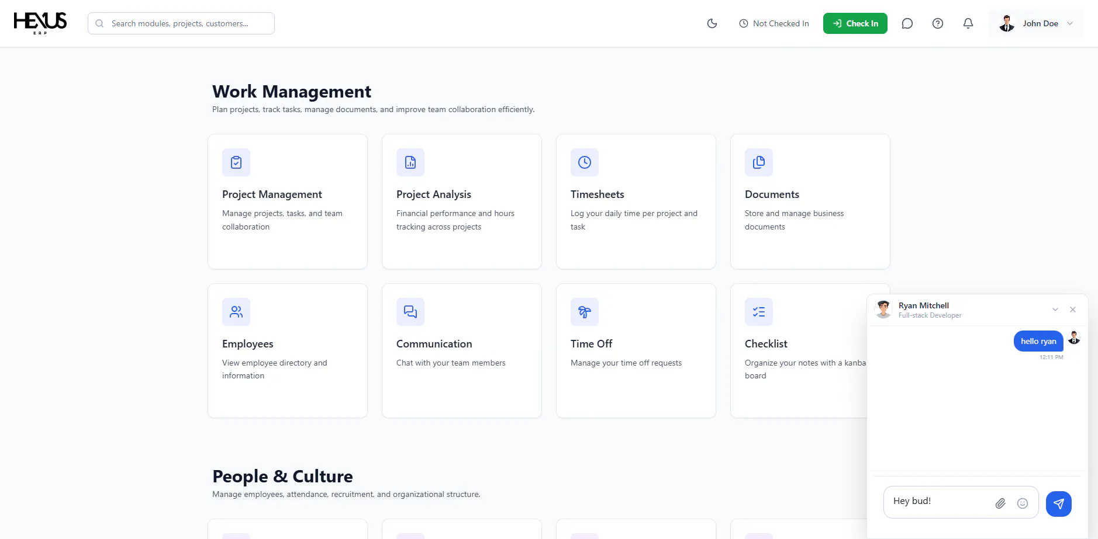Open the Project Management clipboard icon

coord(236,162)
